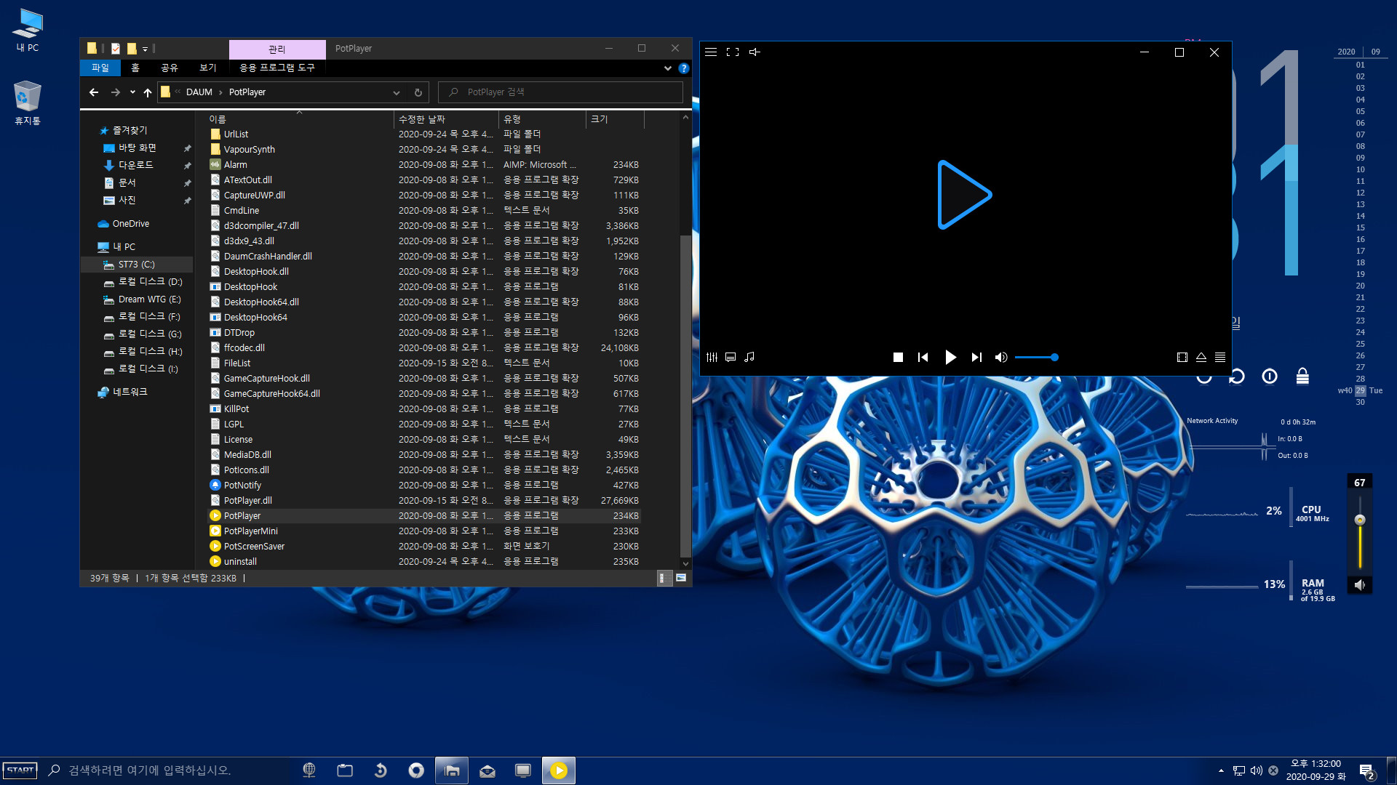Open audio music note icon in PotPlayer
Image resolution: width=1397 pixels, height=785 pixels.
click(x=749, y=357)
